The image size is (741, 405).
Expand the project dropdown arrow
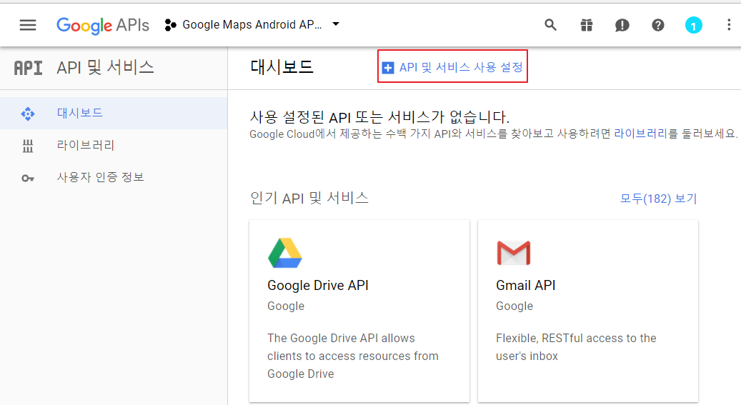336,24
